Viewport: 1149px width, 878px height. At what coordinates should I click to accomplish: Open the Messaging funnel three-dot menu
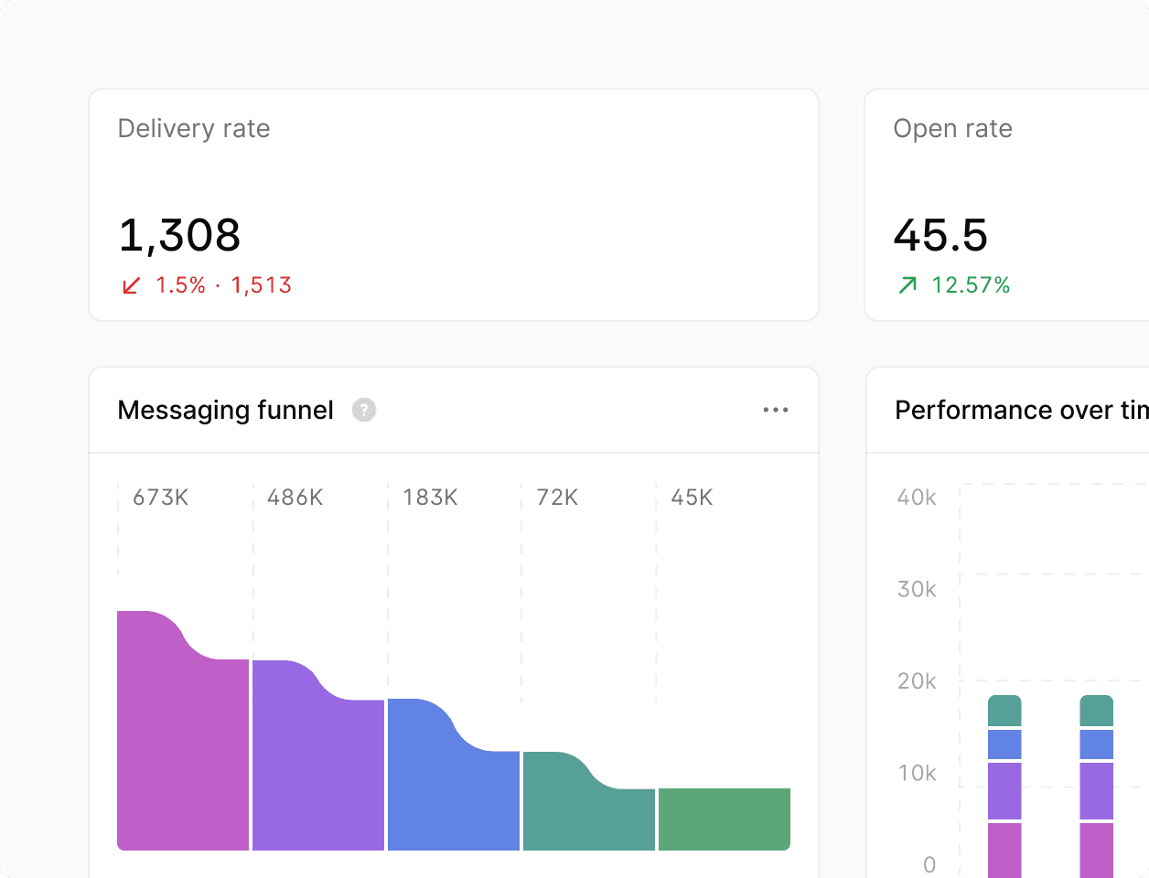coord(776,410)
